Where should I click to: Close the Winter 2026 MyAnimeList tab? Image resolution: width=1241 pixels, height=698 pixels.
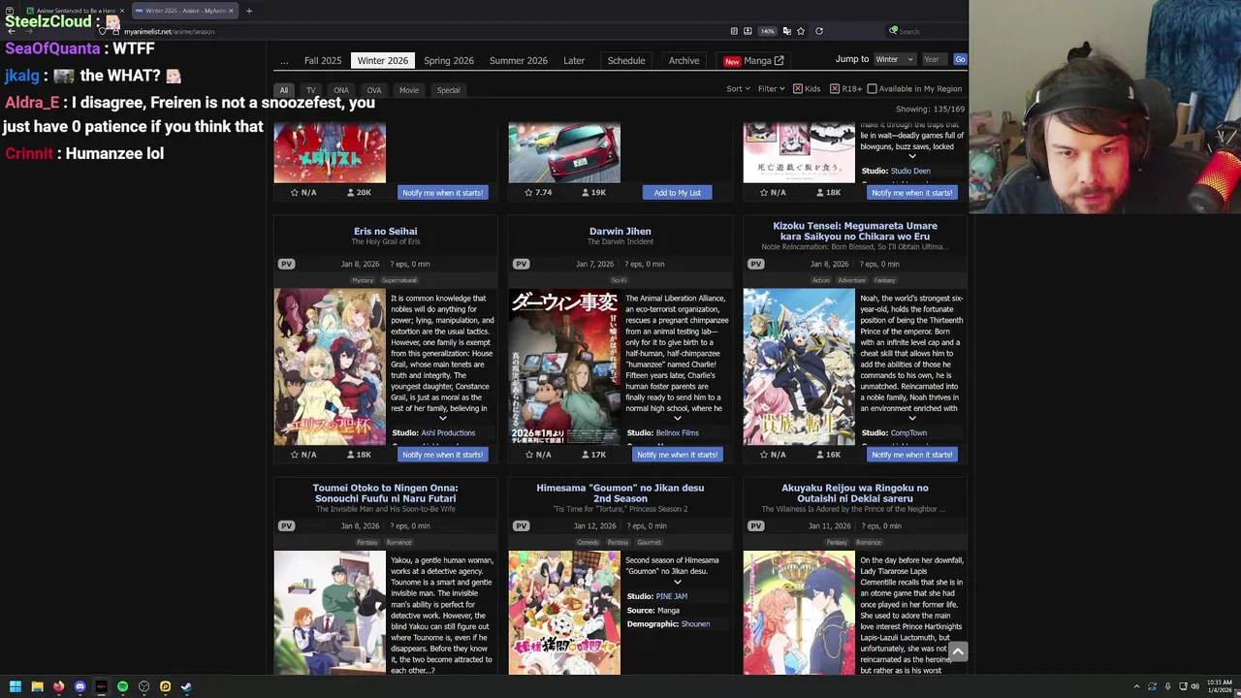tap(231, 11)
